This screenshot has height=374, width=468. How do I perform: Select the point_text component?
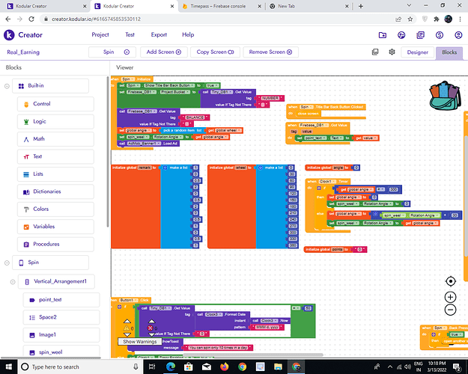61,300
